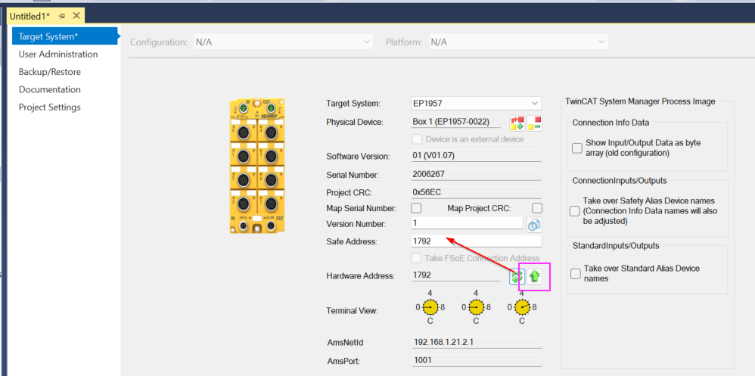Click the version history icon beside Version Number

[x=534, y=225]
